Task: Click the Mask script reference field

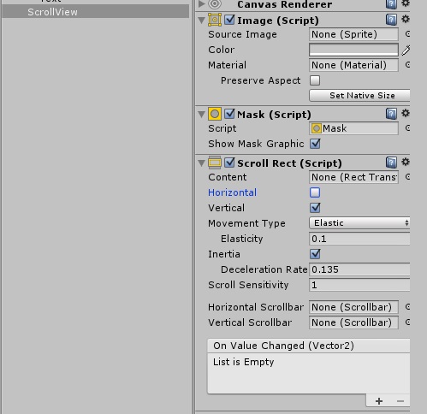Action: tap(353, 128)
